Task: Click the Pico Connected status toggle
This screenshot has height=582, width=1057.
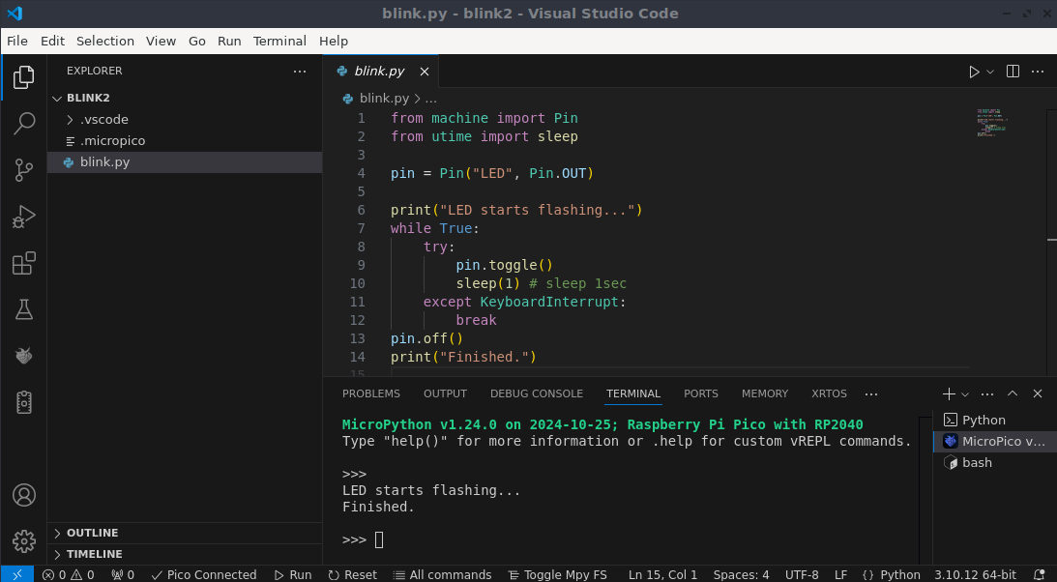Action: click(204, 574)
